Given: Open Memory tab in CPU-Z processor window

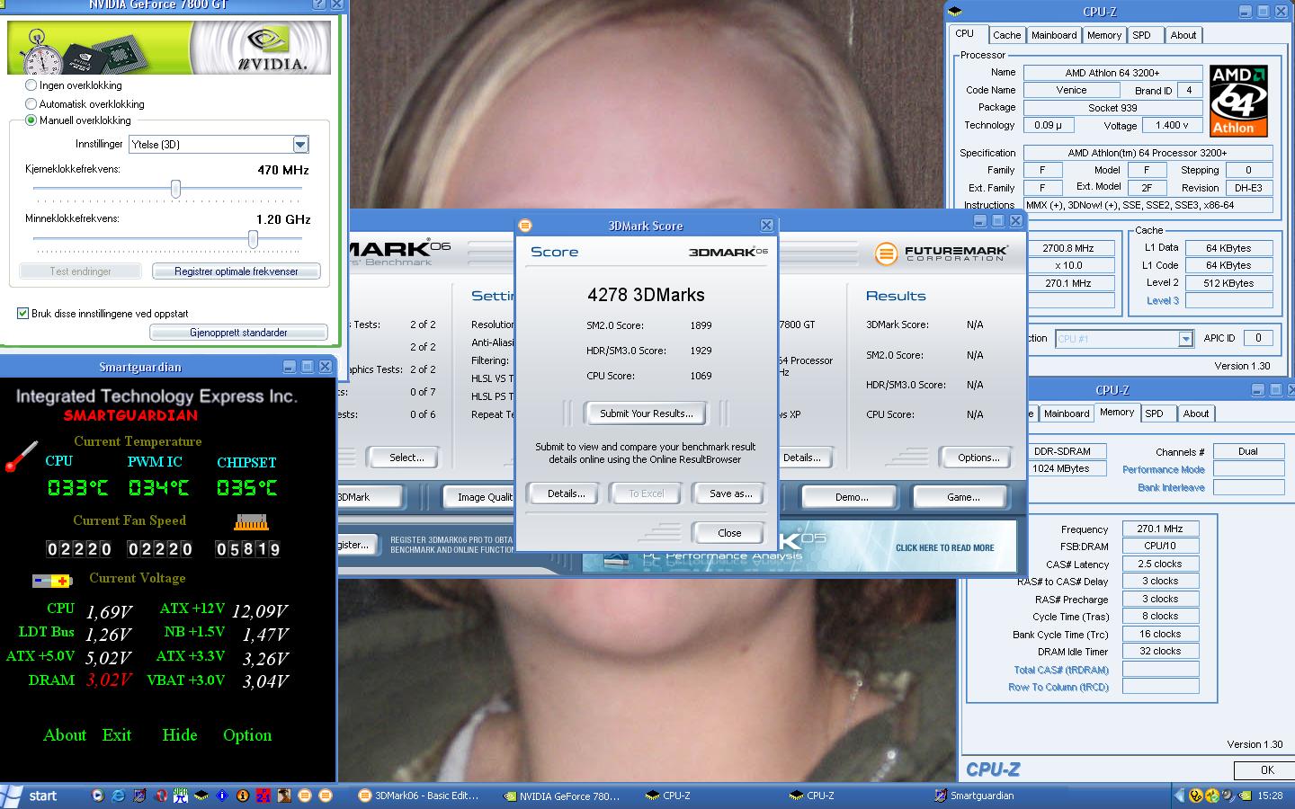Looking at the screenshot, I should tap(1103, 35).
